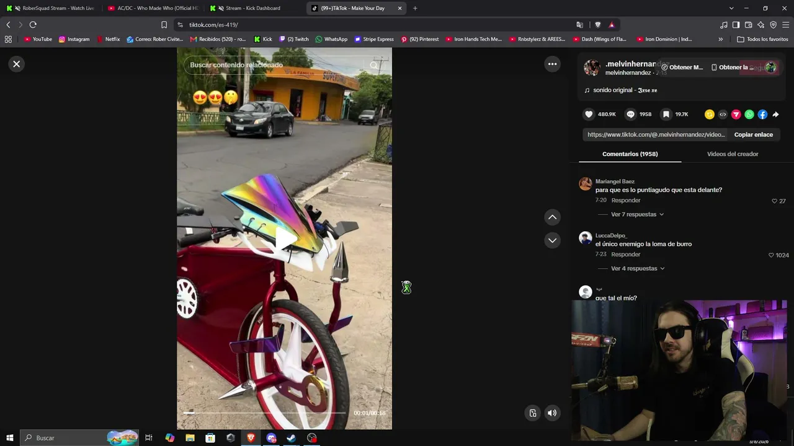Viewport: 794px width, 446px height.
Task: Click the taskbar Buscar search box
Action: point(79,438)
